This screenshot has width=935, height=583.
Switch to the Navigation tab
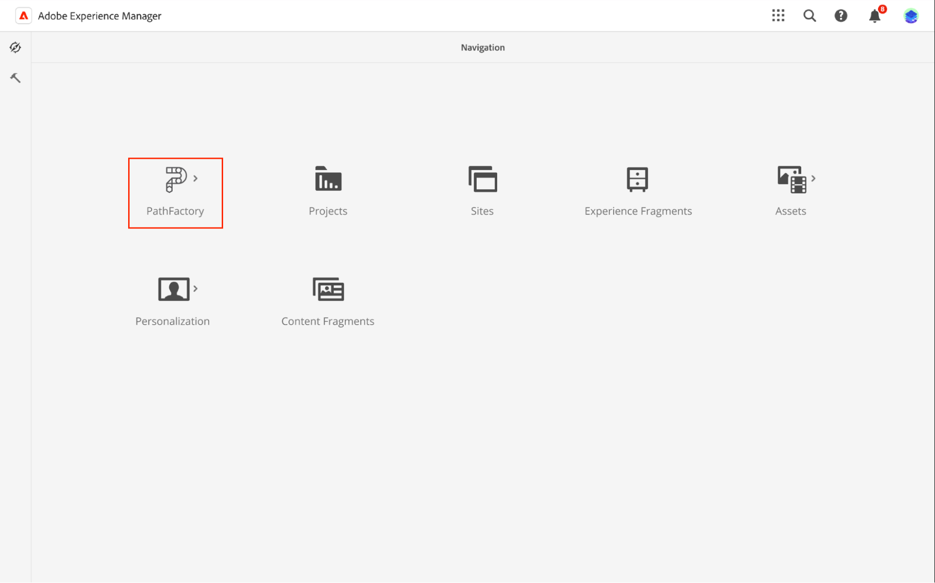point(482,47)
